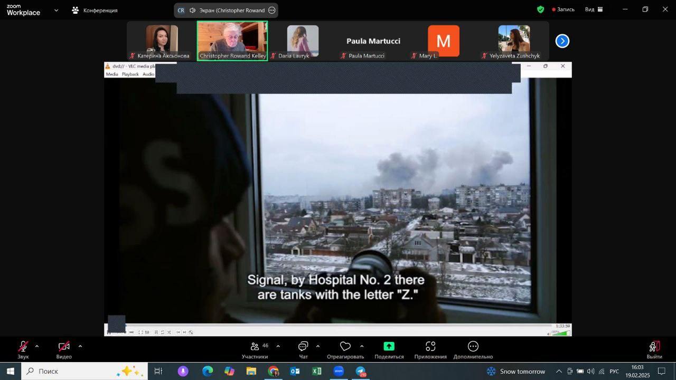676x380 pixels.
Task: Open video options arrow next to Видео
Action: [80, 346]
